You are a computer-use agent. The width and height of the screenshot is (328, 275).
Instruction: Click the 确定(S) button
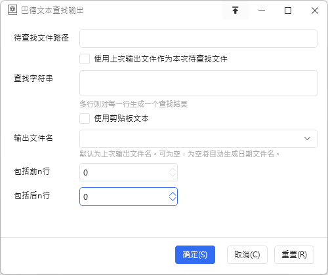coord(195,255)
